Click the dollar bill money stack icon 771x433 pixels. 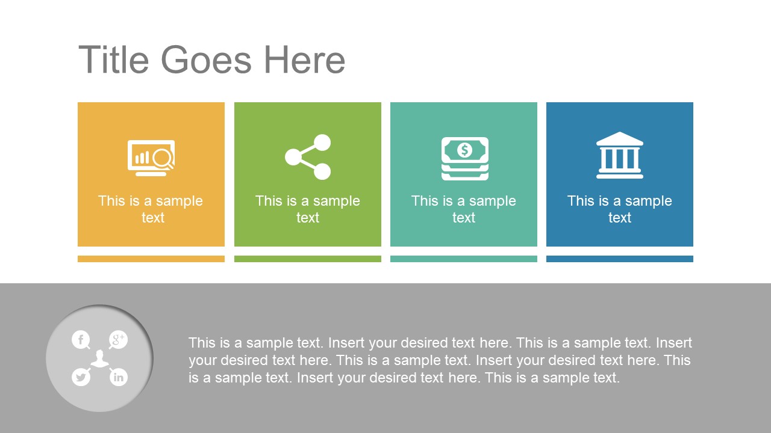click(x=464, y=159)
